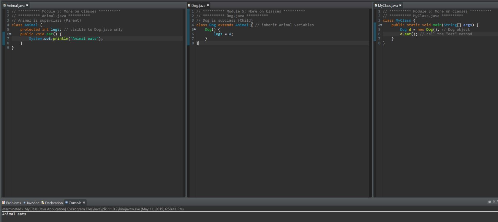Click the Module 5 header comment in Animal.java
This screenshot has height=222, width=498.
coord(66,11)
